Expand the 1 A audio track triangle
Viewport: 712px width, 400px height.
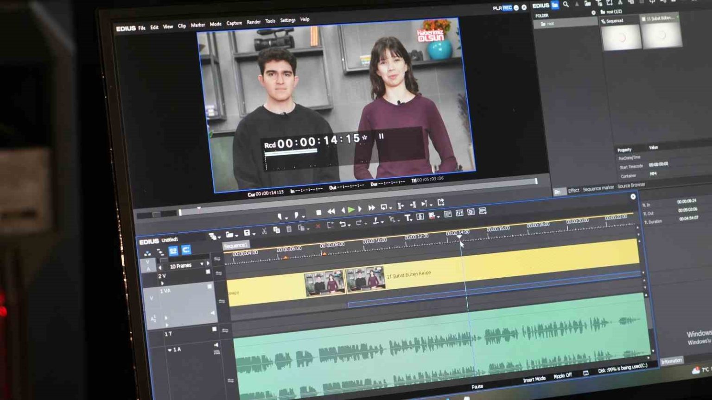click(x=169, y=350)
